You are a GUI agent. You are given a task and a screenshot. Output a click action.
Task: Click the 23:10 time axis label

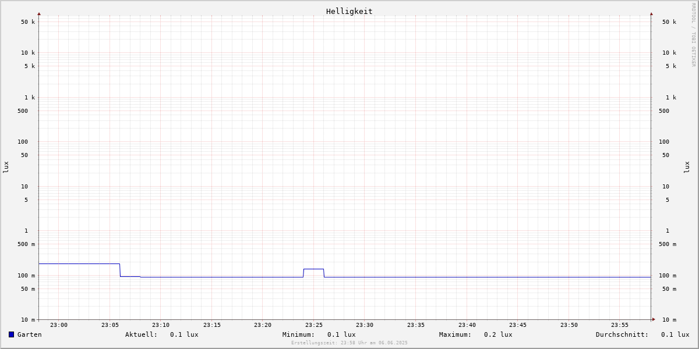click(x=161, y=325)
